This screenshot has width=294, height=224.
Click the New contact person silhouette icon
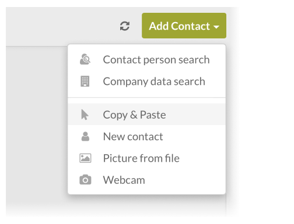click(85, 136)
